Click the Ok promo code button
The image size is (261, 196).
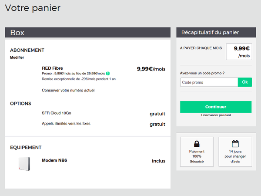(x=244, y=82)
